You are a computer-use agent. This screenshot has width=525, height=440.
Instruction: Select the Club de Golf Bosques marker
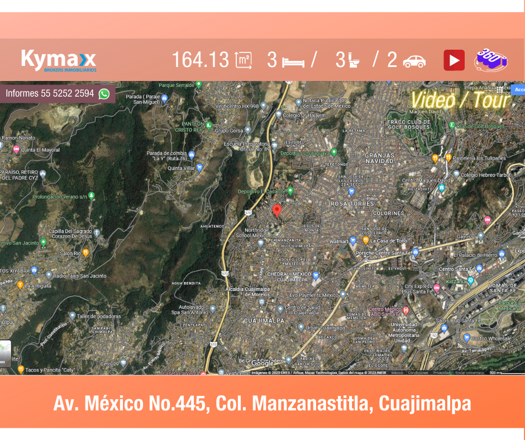point(452,126)
